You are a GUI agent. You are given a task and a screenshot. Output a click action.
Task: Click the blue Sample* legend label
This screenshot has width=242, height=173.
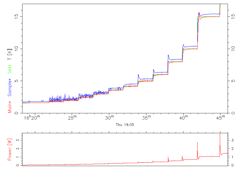(x=10, y=87)
